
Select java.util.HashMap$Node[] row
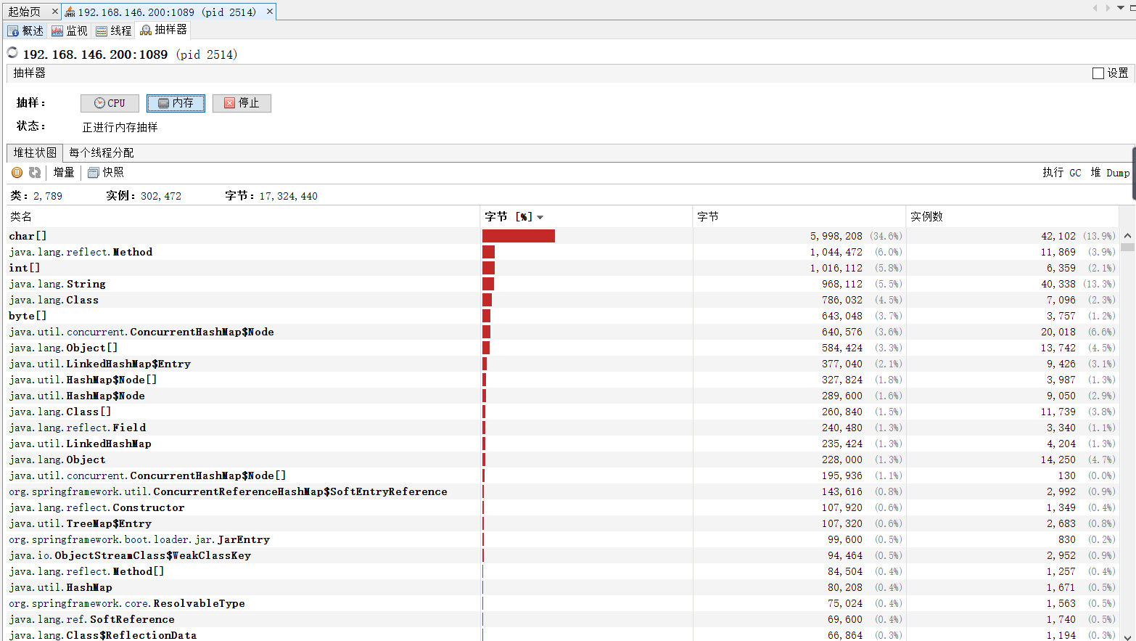click(564, 380)
